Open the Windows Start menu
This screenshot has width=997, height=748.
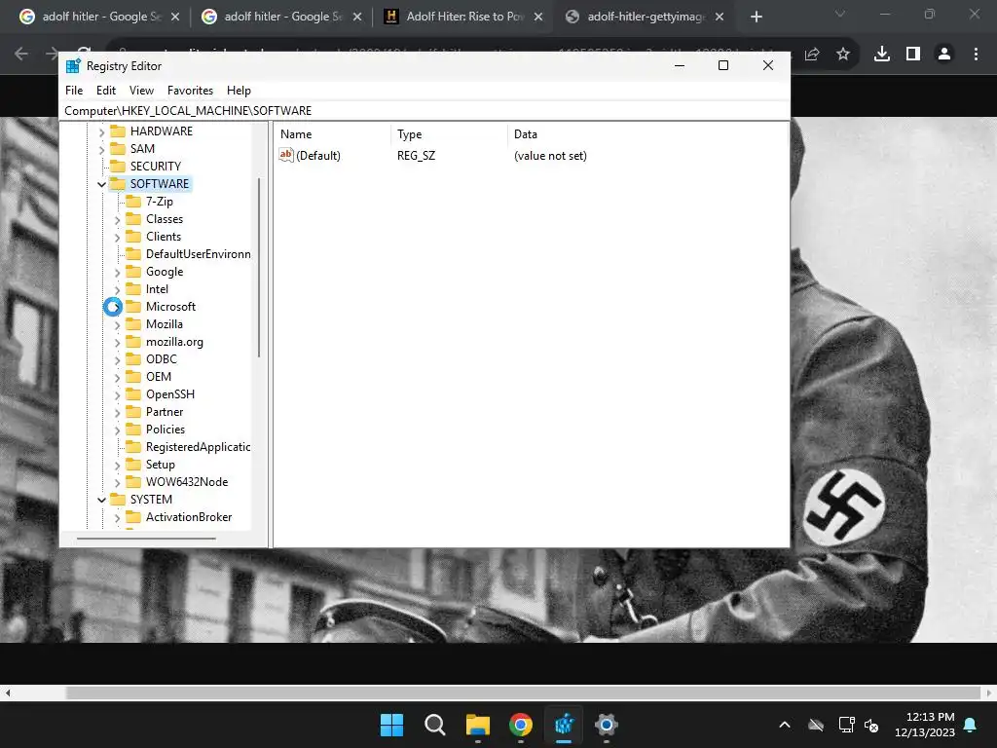coord(391,725)
